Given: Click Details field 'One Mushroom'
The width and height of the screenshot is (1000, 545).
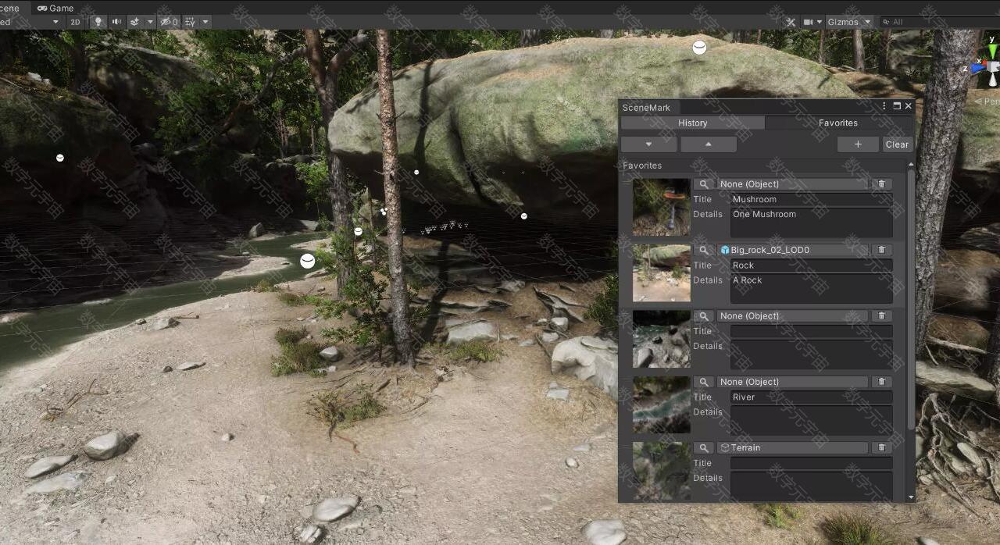Looking at the screenshot, I should point(811,223).
